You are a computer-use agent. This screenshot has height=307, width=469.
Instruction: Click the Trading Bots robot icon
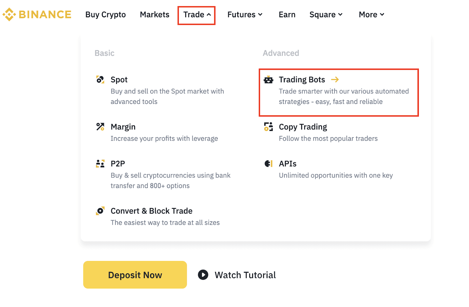pyautogui.click(x=269, y=79)
